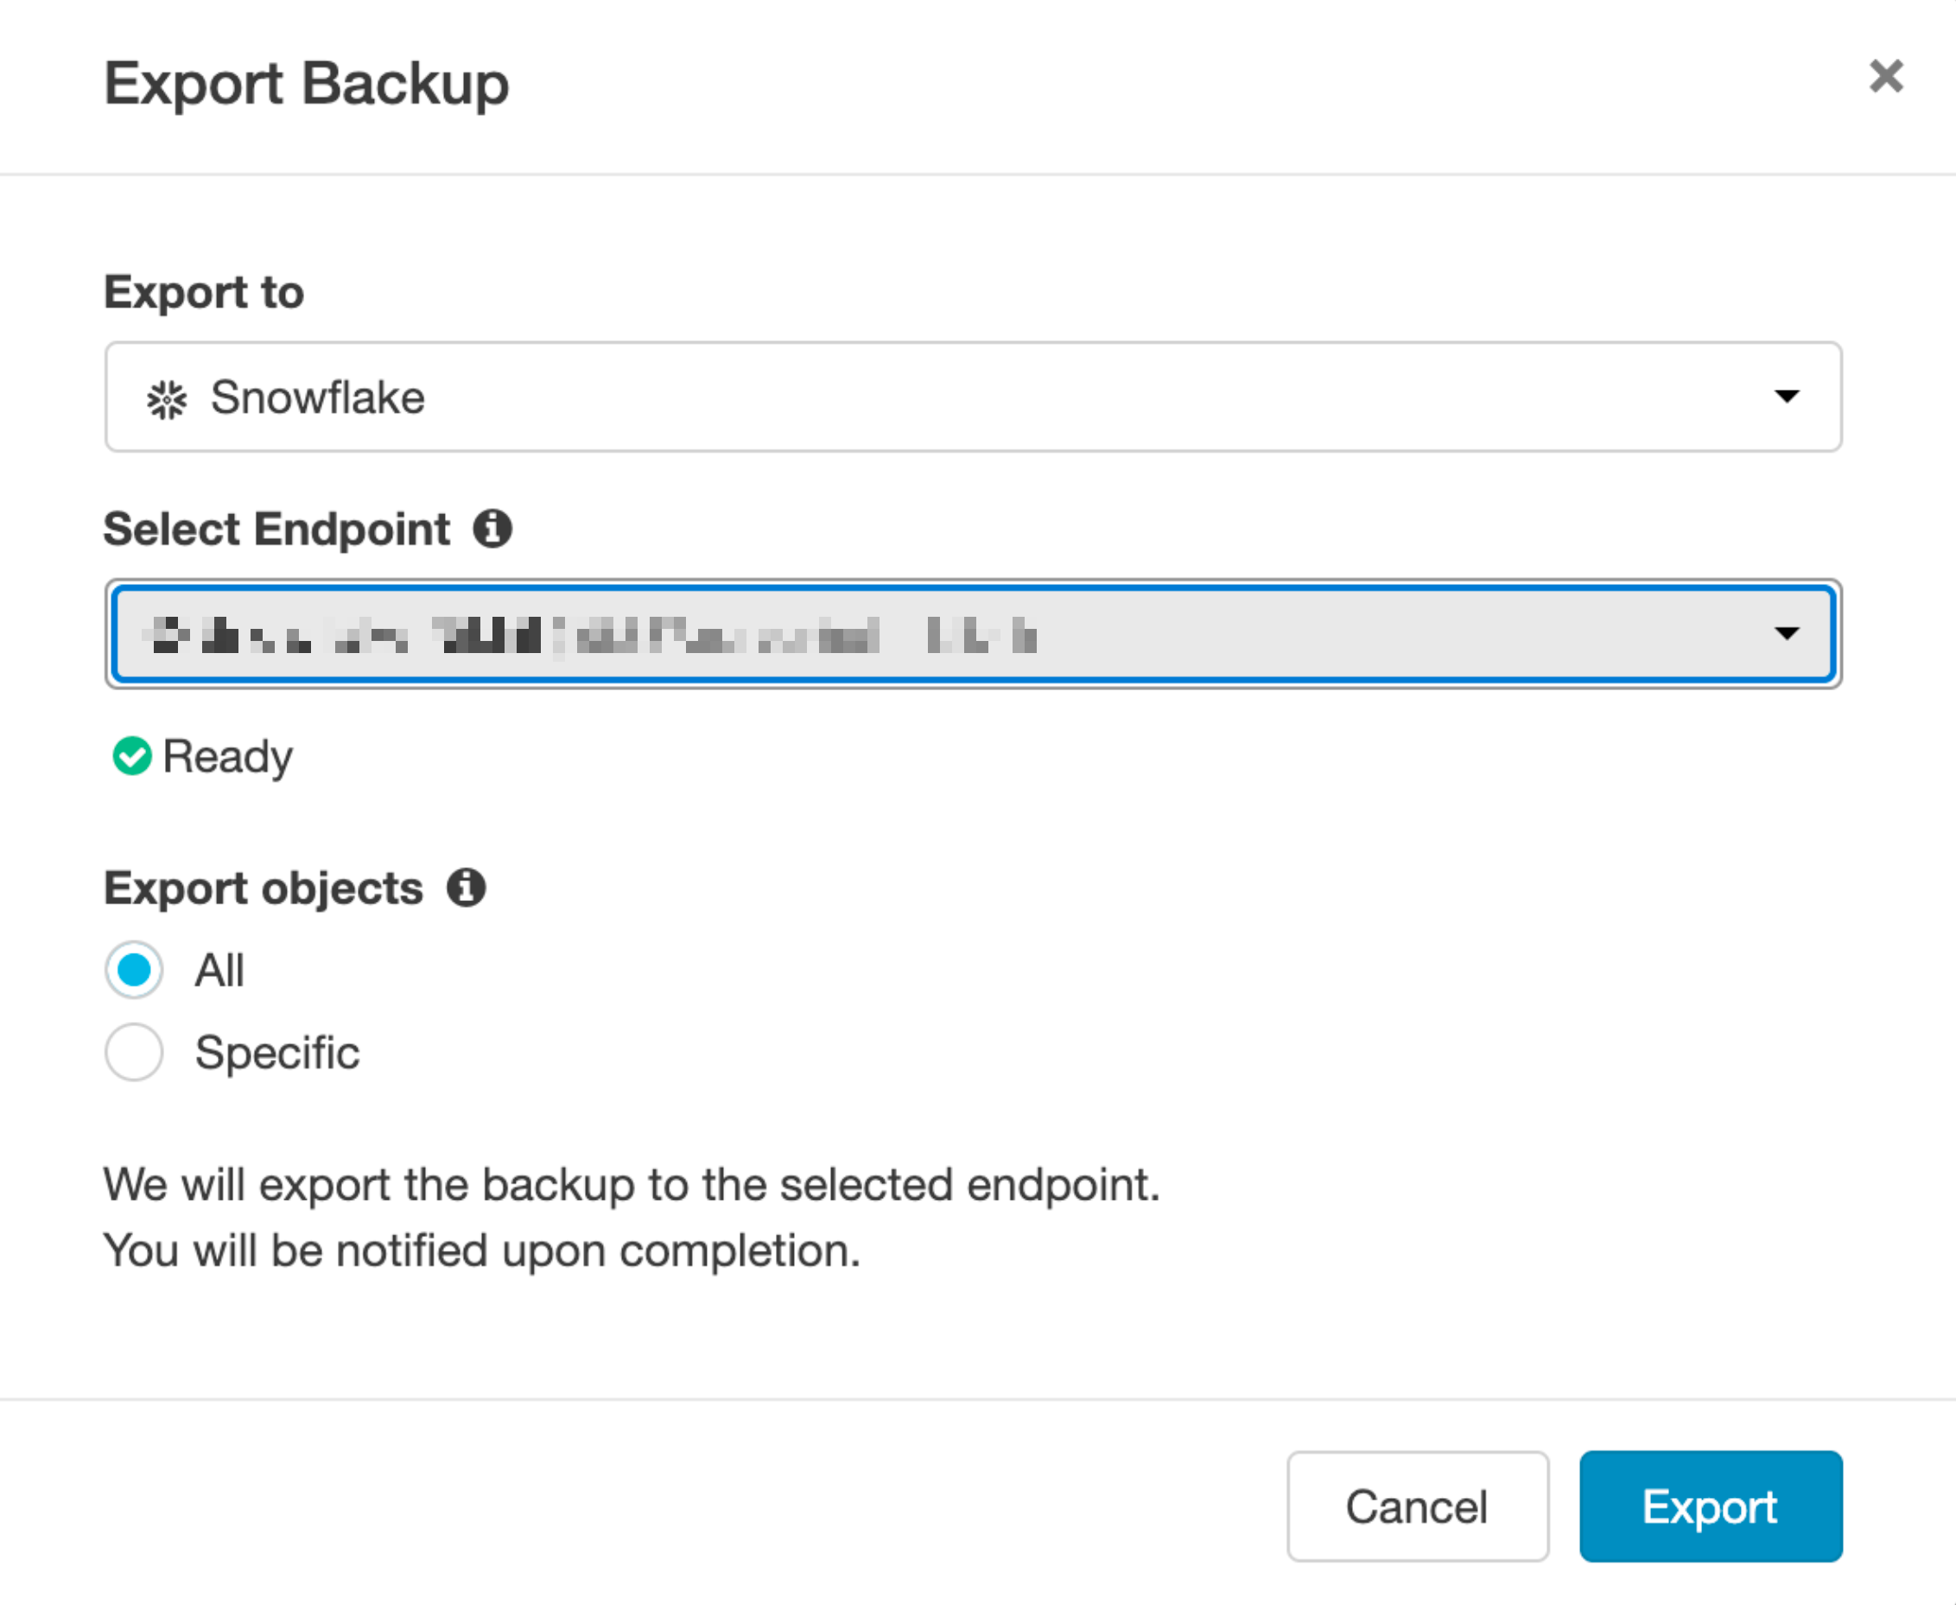
Task: Click the Select Endpoint label text
Action: tap(276, 529)
